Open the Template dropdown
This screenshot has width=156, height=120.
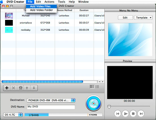pyautogui.click(x=143, y=18)
